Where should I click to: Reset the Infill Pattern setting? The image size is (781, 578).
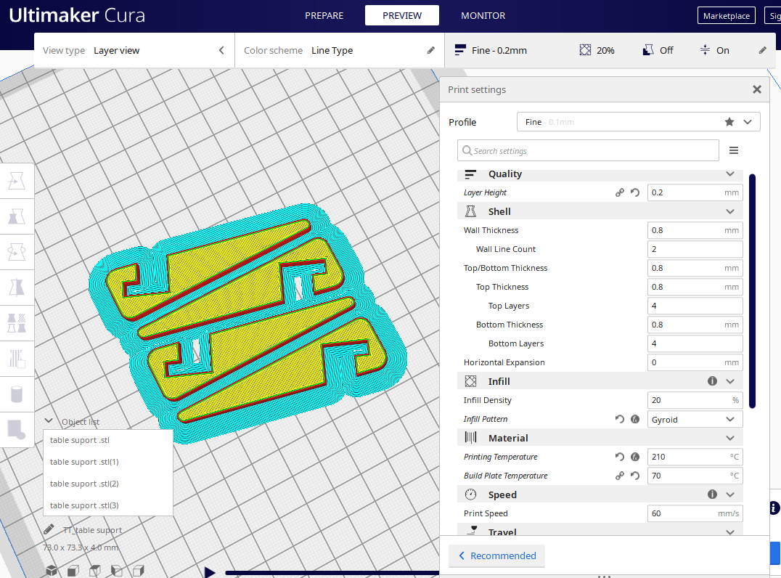[x=620, y=419]
